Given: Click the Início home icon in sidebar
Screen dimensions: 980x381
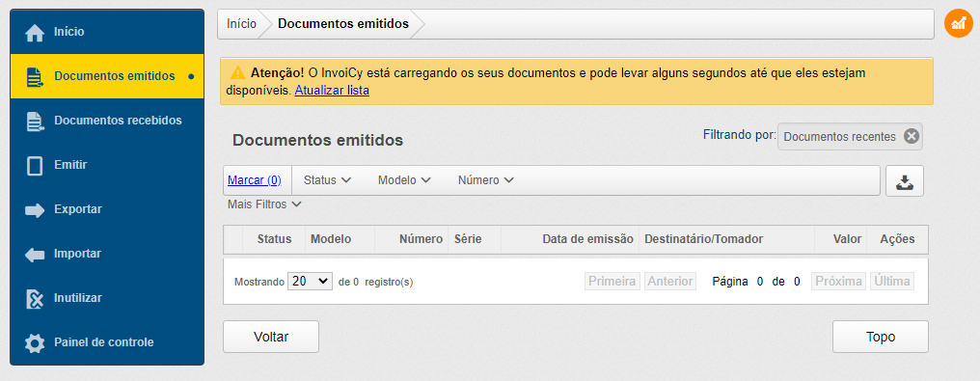Looking at the screenshot, I should coord(35,33).
